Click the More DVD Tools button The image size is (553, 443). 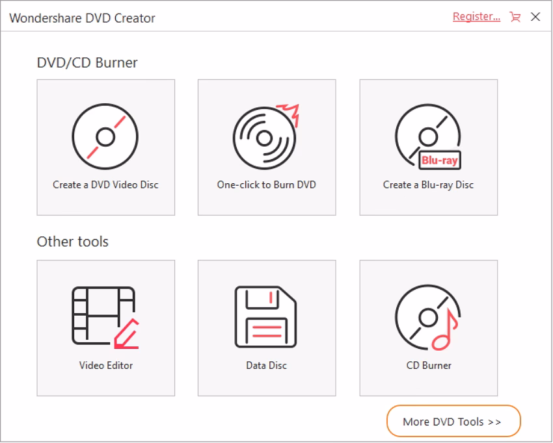tap(453, 421)
